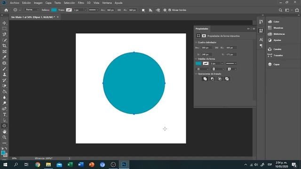The width and height of the screenshot is (301, 169).
Task: Reset default foreground and background colors
Action: [2, 148]
